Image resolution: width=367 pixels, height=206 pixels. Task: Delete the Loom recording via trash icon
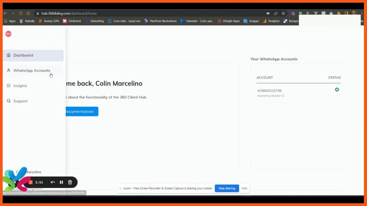[x=70, y=182]
